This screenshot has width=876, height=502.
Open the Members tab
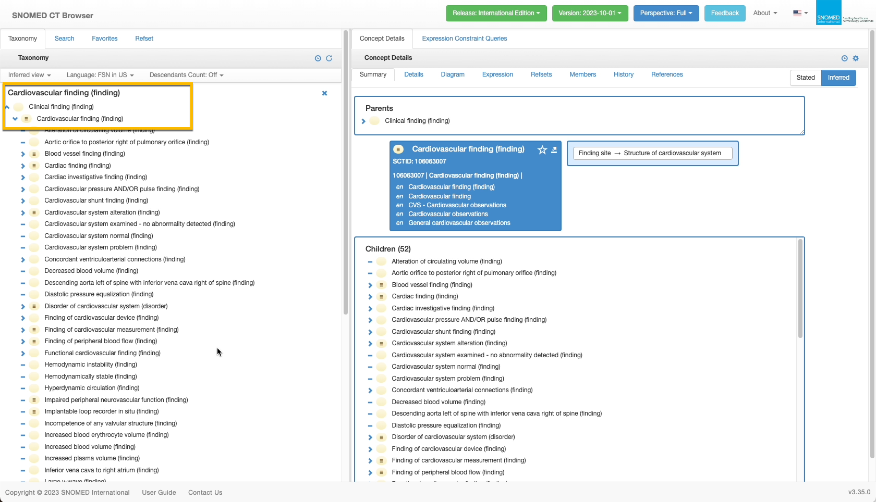582,74
